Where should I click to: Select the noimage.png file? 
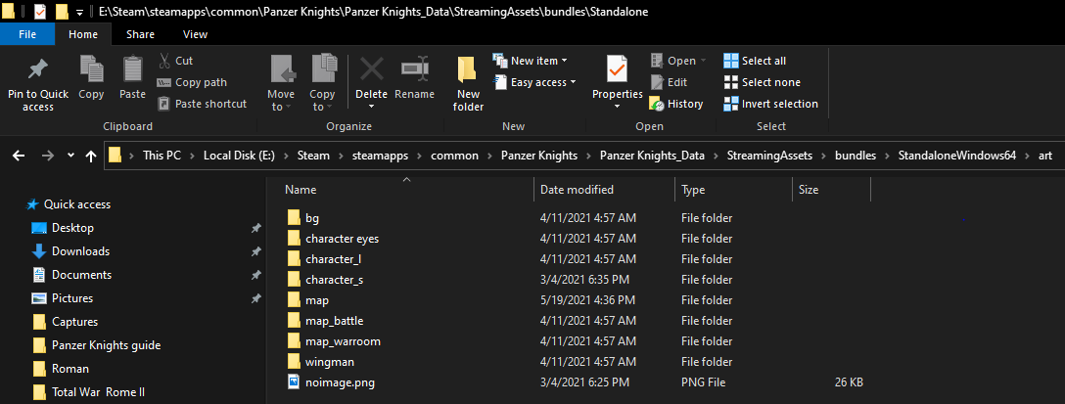tap(339, 382)
